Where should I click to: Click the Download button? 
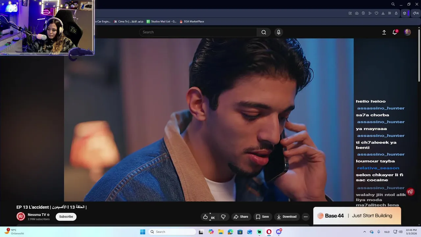pyautogui.click(x=286, y=217)
